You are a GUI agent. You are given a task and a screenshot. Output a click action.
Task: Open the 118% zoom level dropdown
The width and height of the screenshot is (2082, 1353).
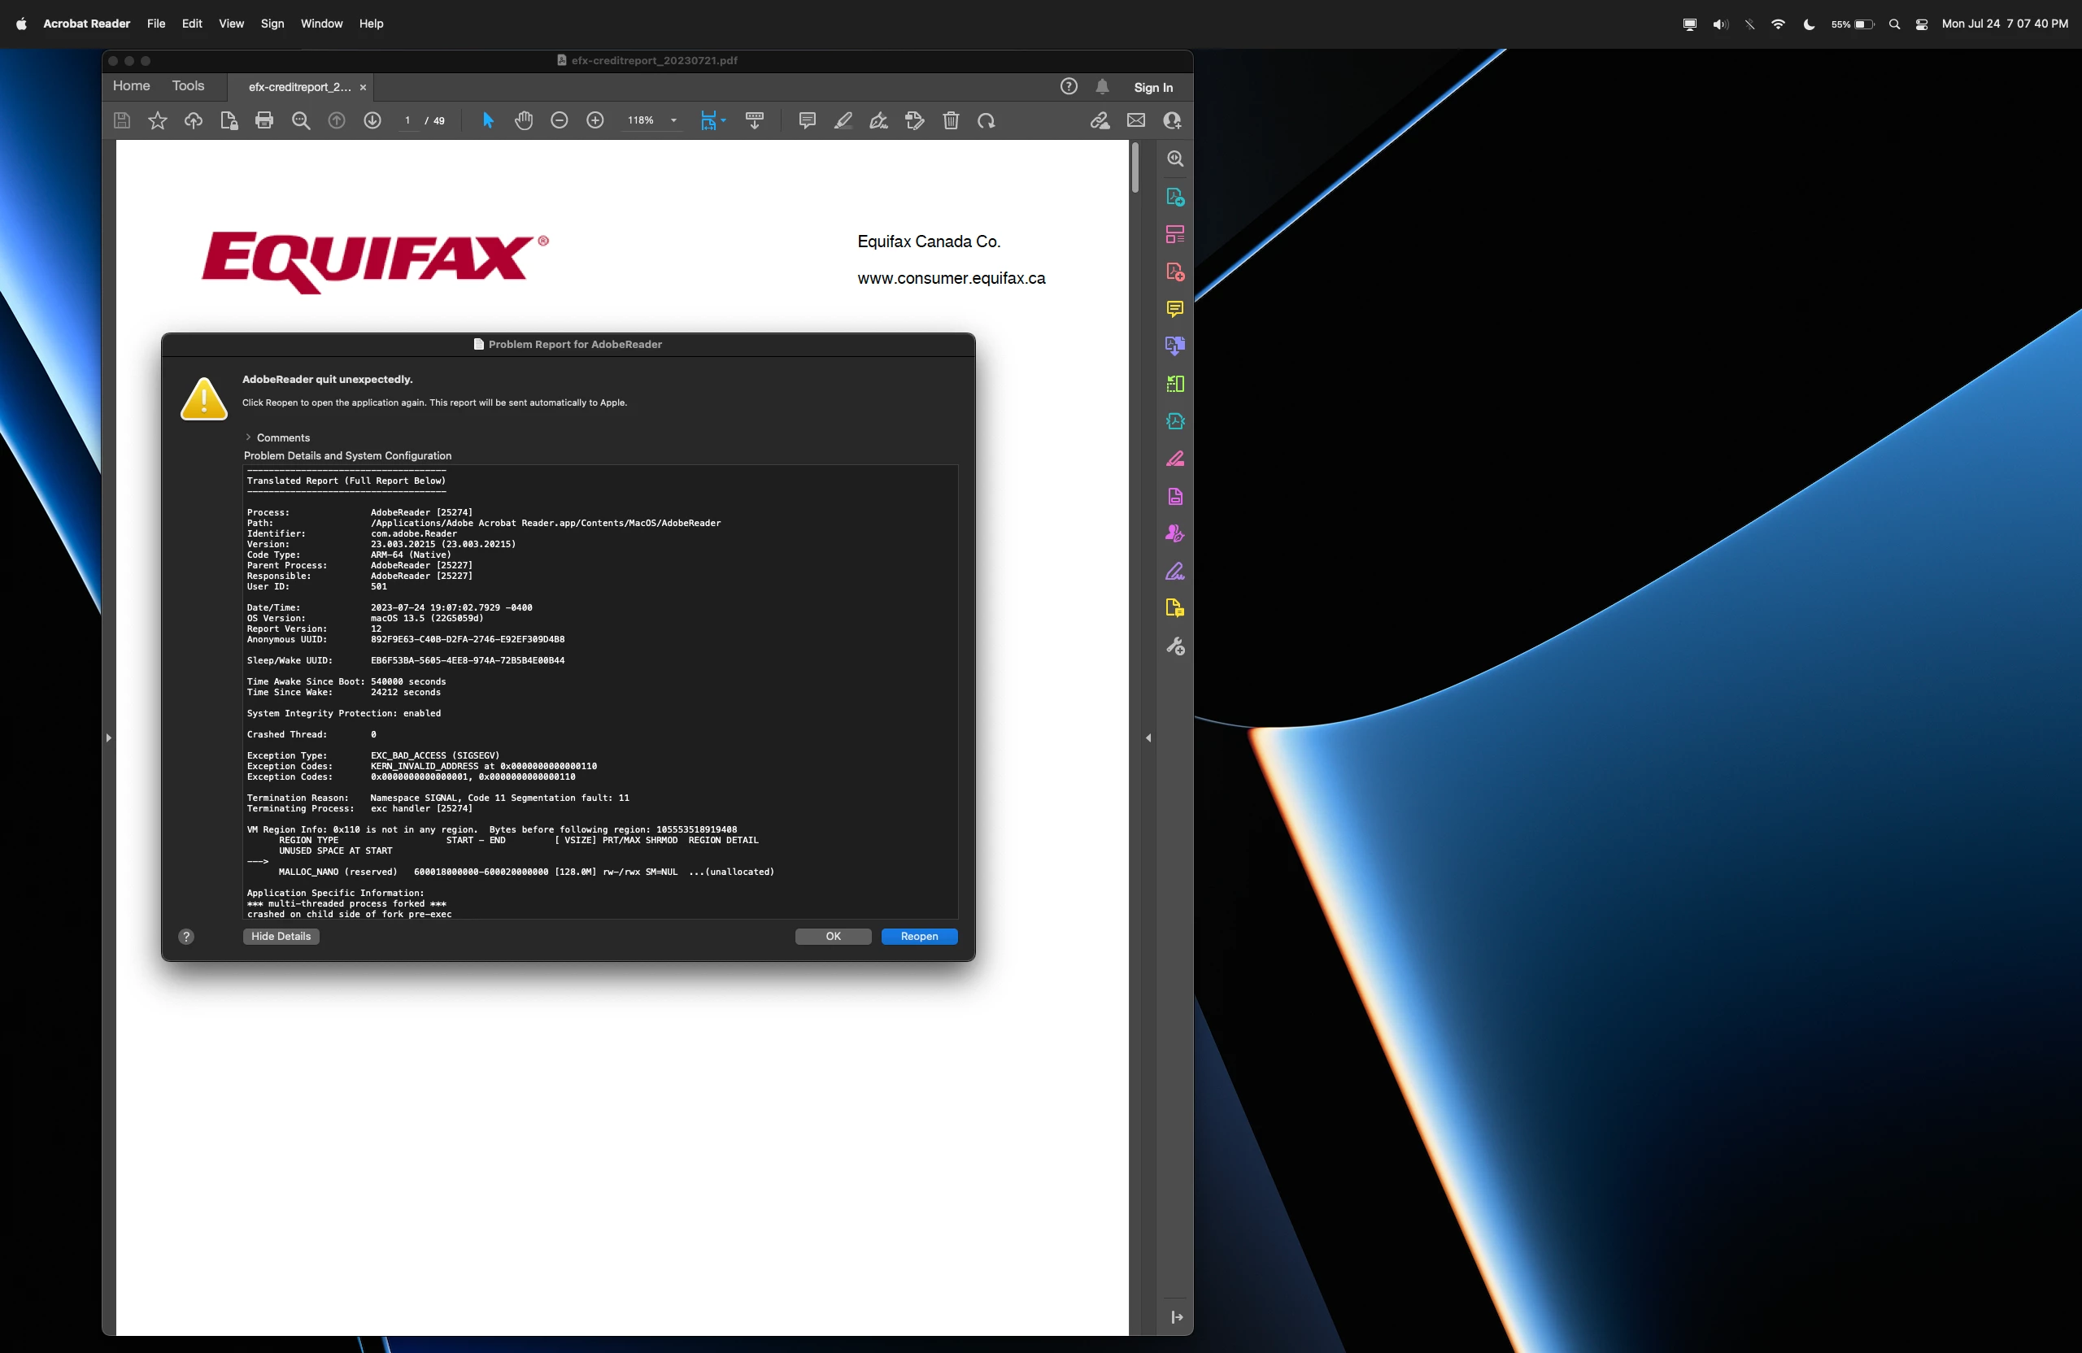point(673,120)
